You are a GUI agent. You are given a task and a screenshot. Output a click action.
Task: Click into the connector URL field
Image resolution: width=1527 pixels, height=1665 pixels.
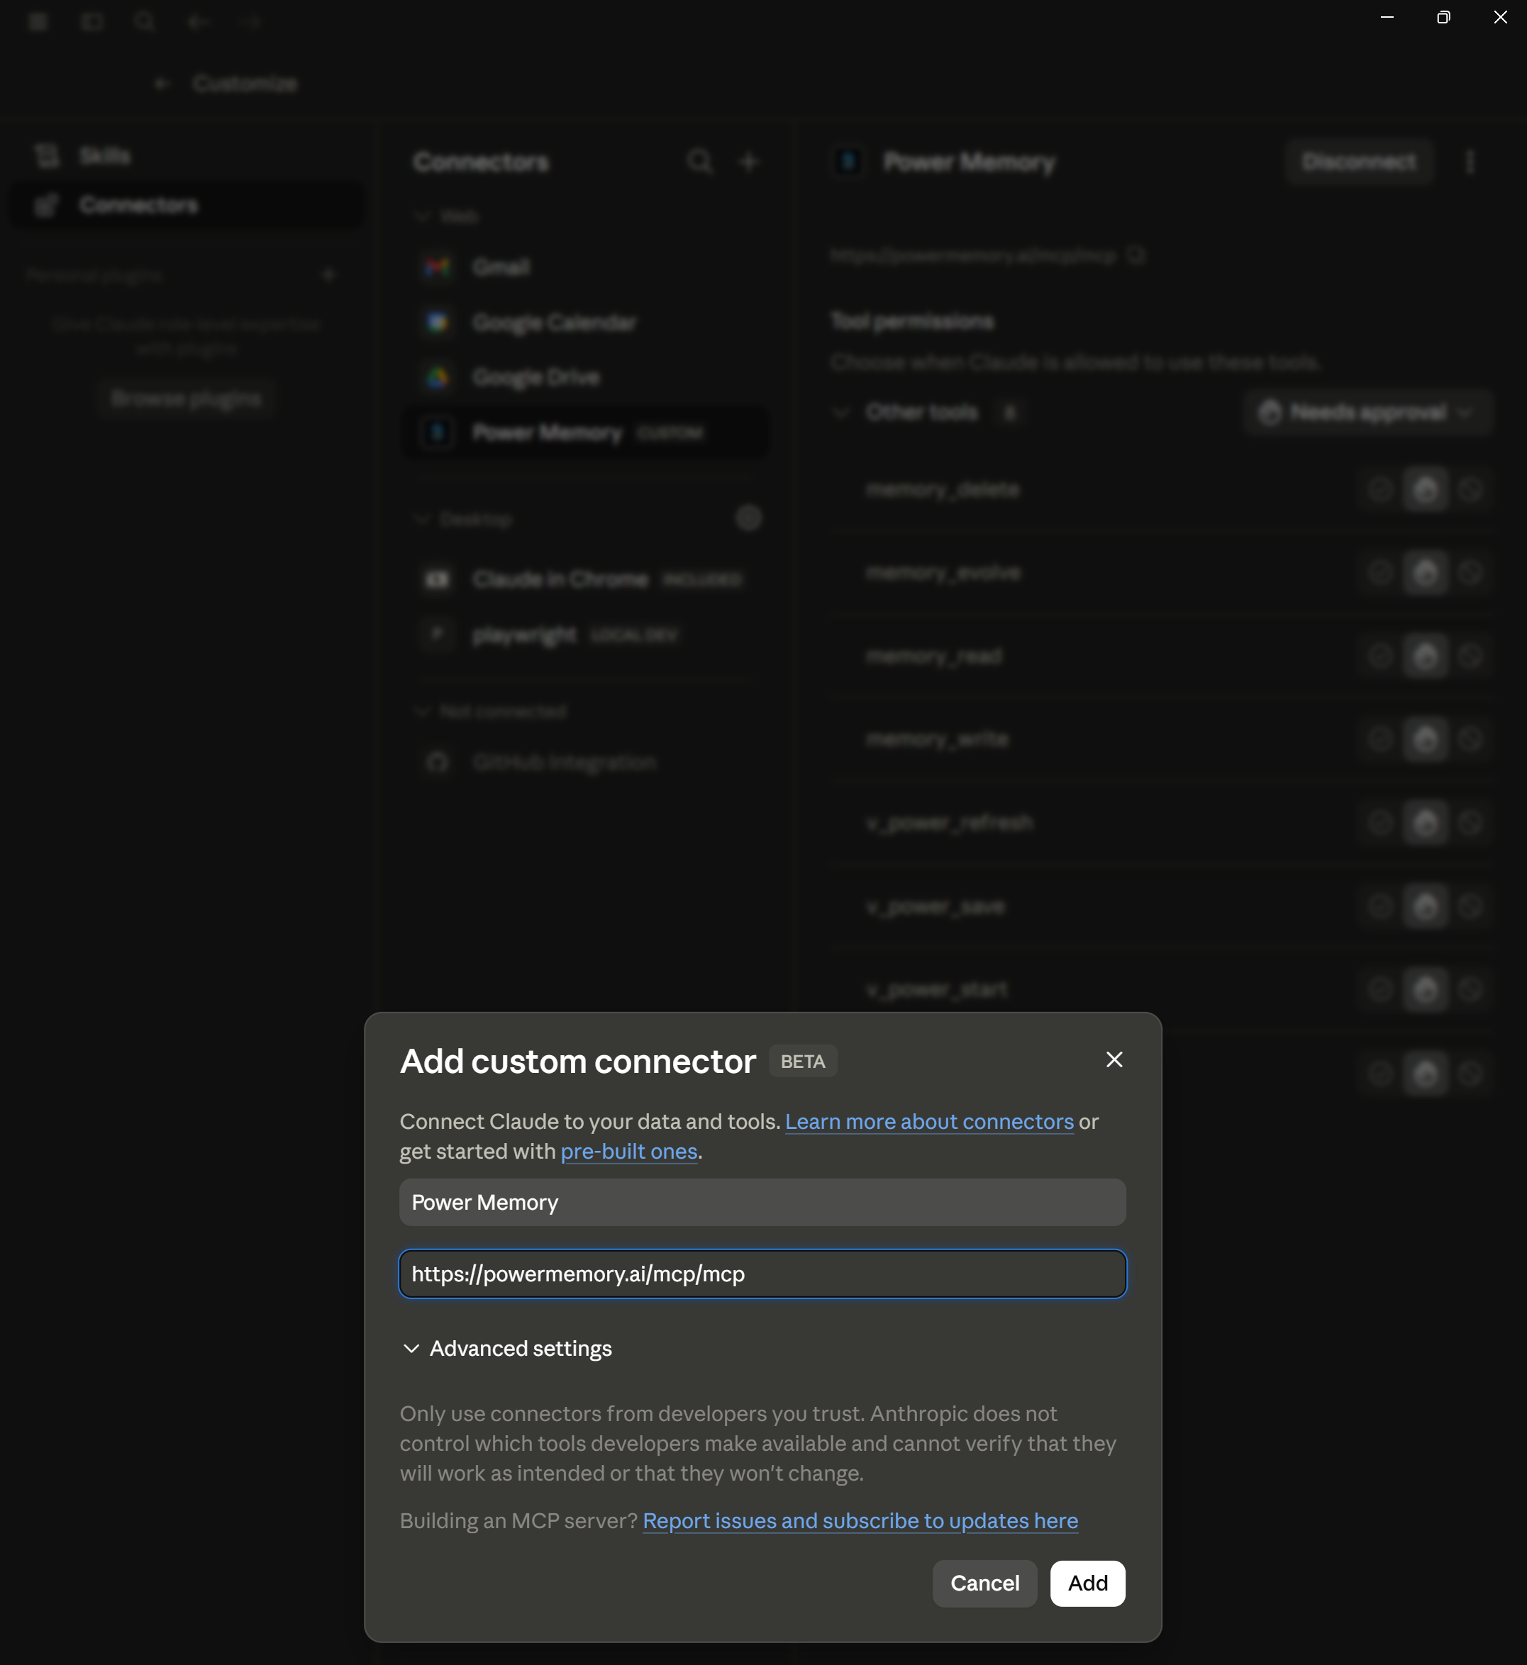(x=762, y=1274)
